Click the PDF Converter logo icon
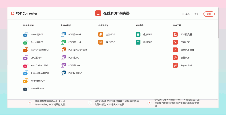 [13, 13]
